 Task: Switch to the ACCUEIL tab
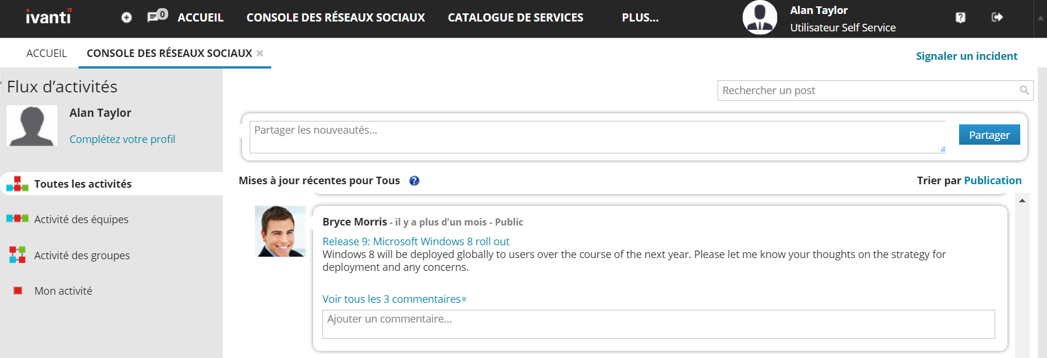click(47, 53)
